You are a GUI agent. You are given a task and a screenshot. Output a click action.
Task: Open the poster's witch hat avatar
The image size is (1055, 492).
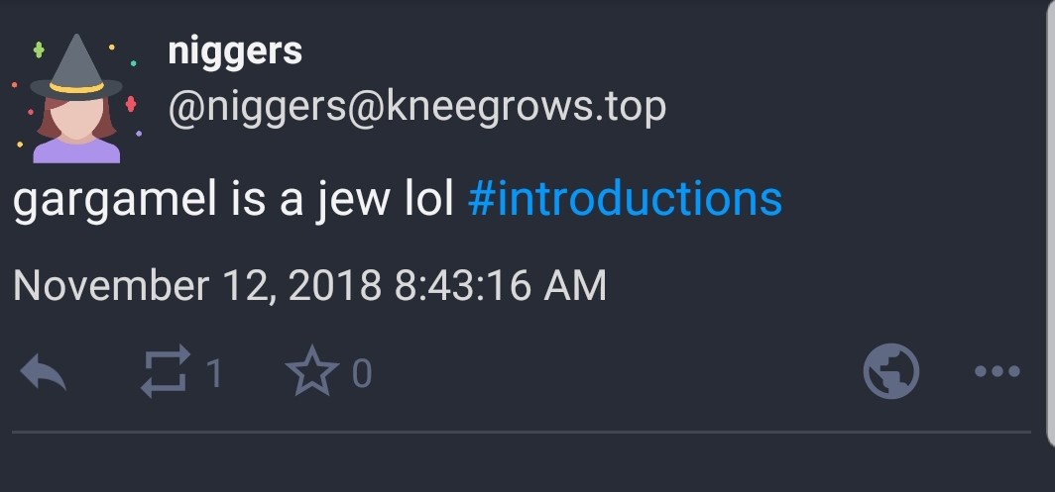pyautogui.click(x=76, y=98)
